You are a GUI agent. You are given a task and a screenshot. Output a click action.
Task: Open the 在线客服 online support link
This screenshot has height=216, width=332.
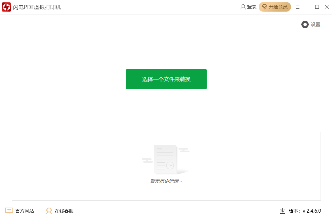[x=64, y=211]
